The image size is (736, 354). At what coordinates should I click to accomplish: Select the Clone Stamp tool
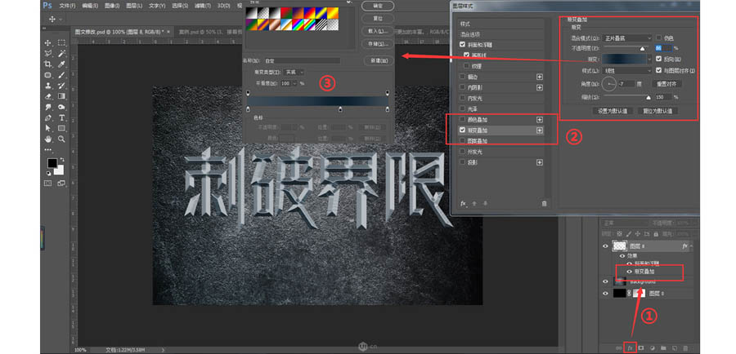tap(48, 86)
